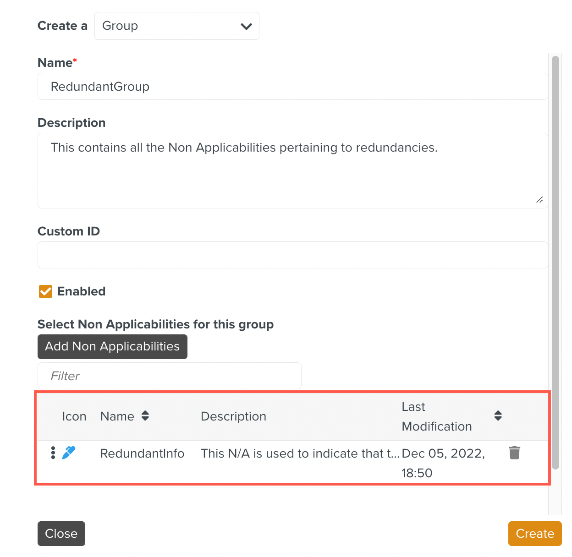Click the Dec 05, 2022 modification date cell

(x=443, y=463)
